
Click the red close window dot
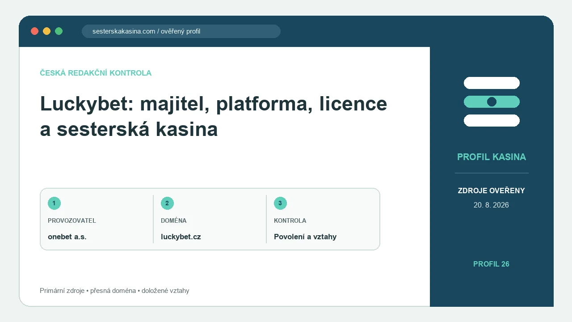coord(34,31)
